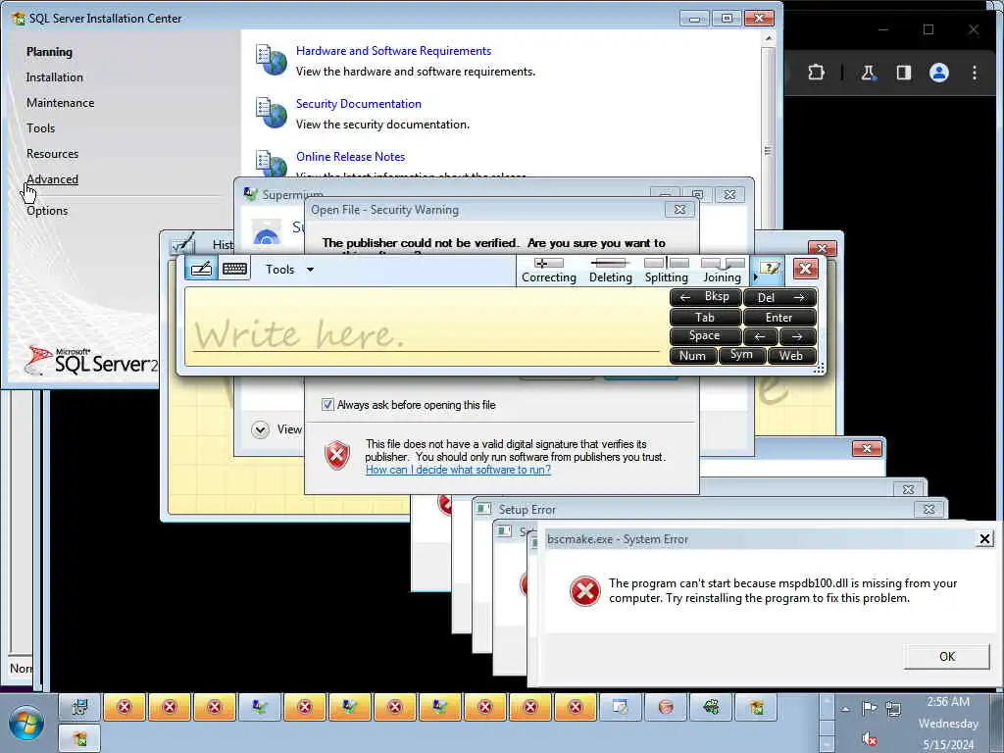Screen dimensions: 1004x753
Task: Click the Security Documentation globe icon
Action: point(271,113)
